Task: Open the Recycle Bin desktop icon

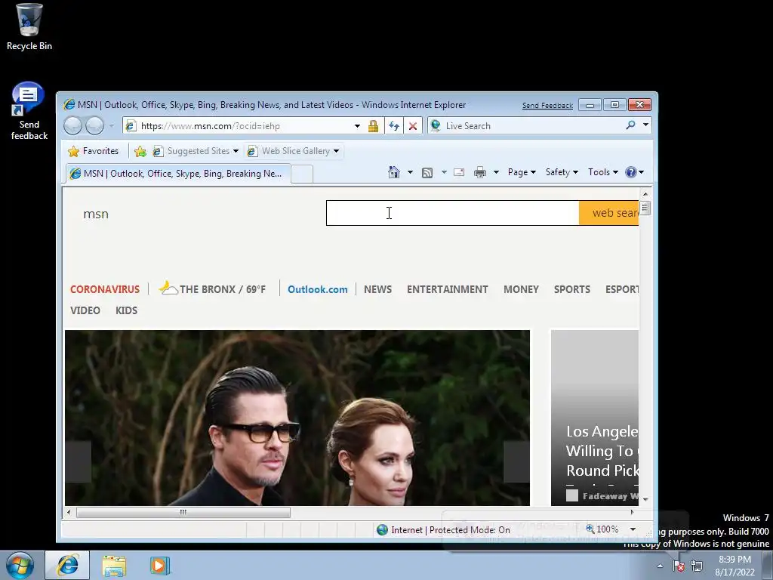Action: [x=29, y=27]
